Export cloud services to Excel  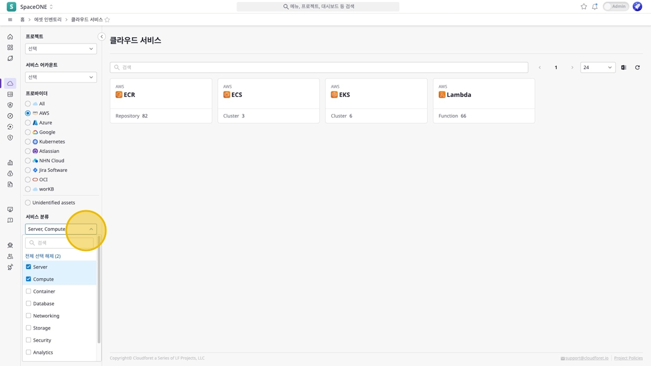coord(624,67)
